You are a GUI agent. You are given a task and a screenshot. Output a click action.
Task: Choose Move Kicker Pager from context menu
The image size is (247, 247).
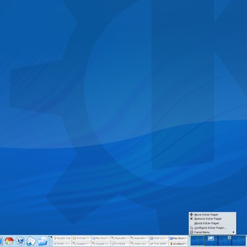212,214
